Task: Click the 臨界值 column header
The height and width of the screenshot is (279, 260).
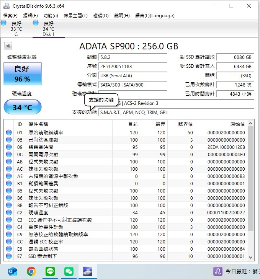Action: click(x=181, y=124)
